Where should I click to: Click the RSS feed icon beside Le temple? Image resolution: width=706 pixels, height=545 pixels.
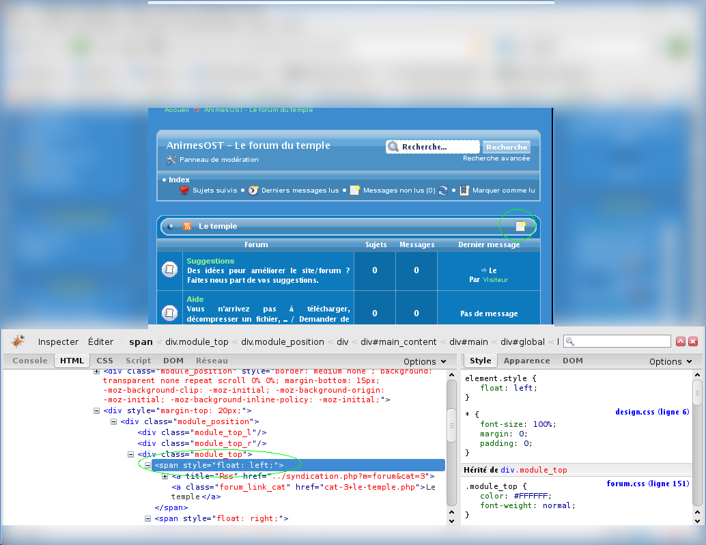[x=186, y=226]
